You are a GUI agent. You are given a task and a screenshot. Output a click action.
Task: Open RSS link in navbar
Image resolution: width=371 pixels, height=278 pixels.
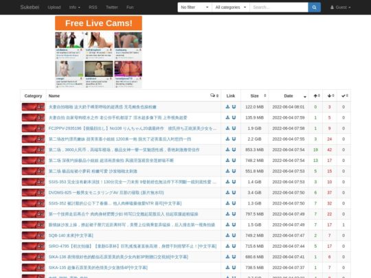pyautogui.click(x=93, y=8)
